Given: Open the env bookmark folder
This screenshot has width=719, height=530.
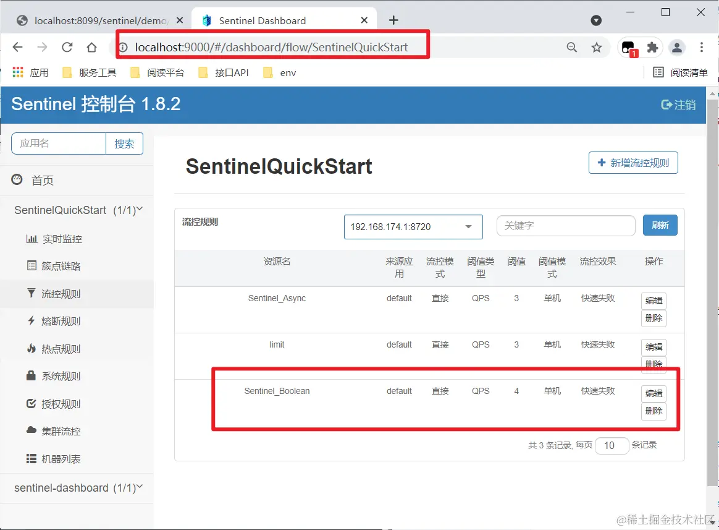Looking at the screenshot, I should point(280,72).
